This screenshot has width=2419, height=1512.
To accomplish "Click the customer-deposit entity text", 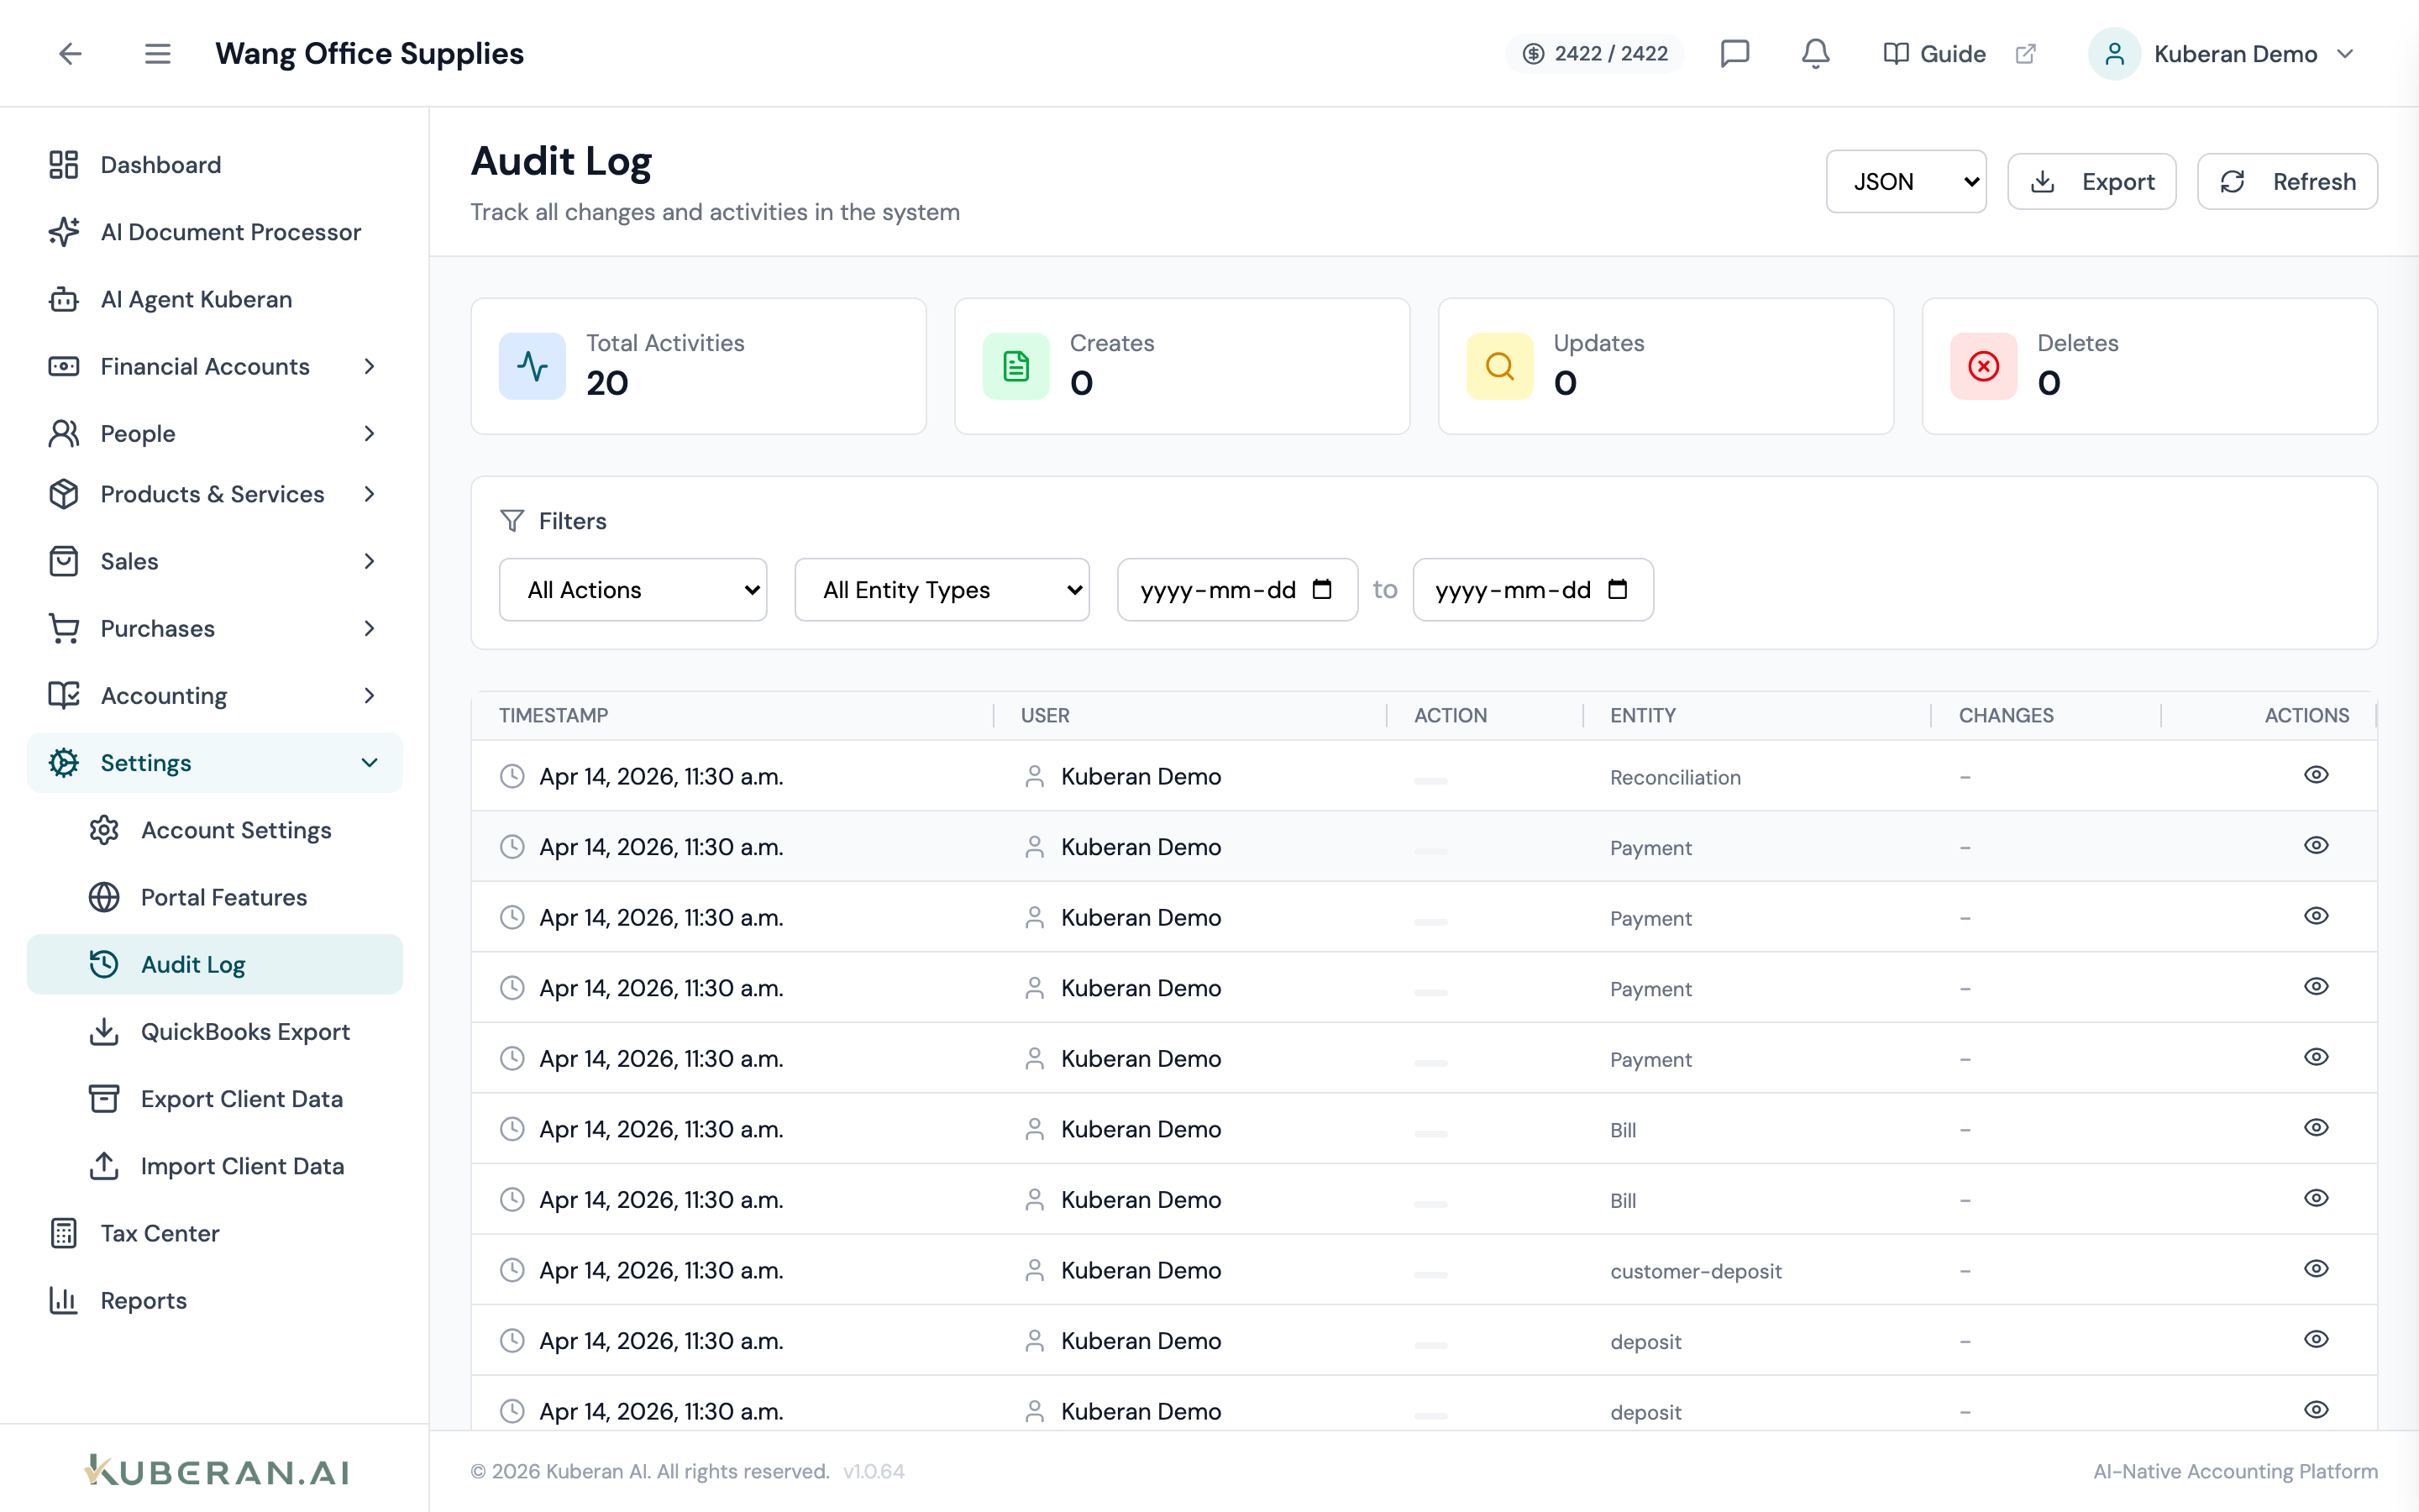I will click(1695, 1271).
